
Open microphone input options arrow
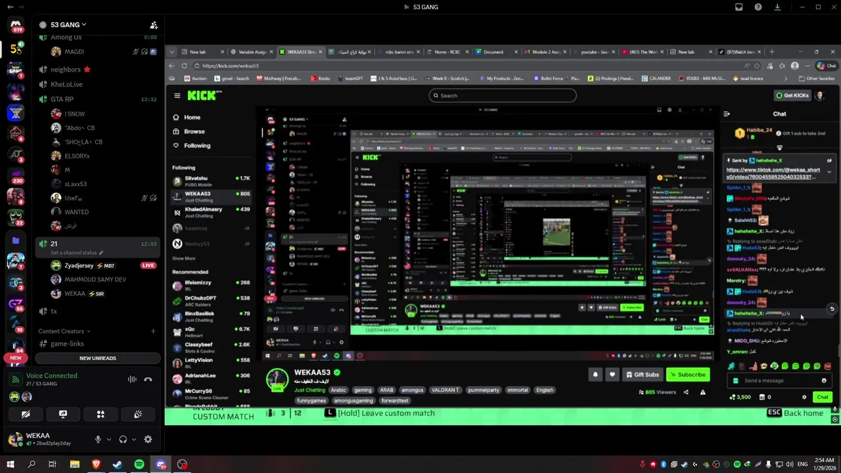coord(108,439)
